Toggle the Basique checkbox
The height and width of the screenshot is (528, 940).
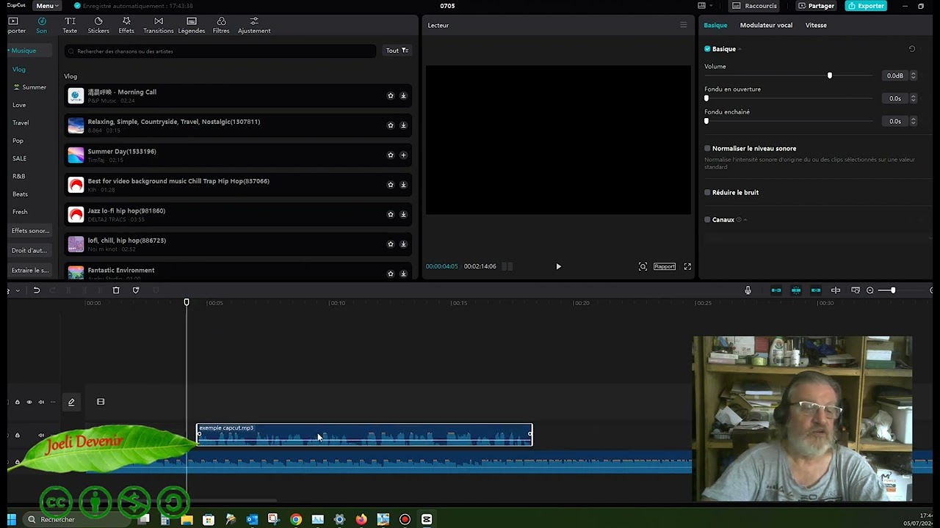707,49
